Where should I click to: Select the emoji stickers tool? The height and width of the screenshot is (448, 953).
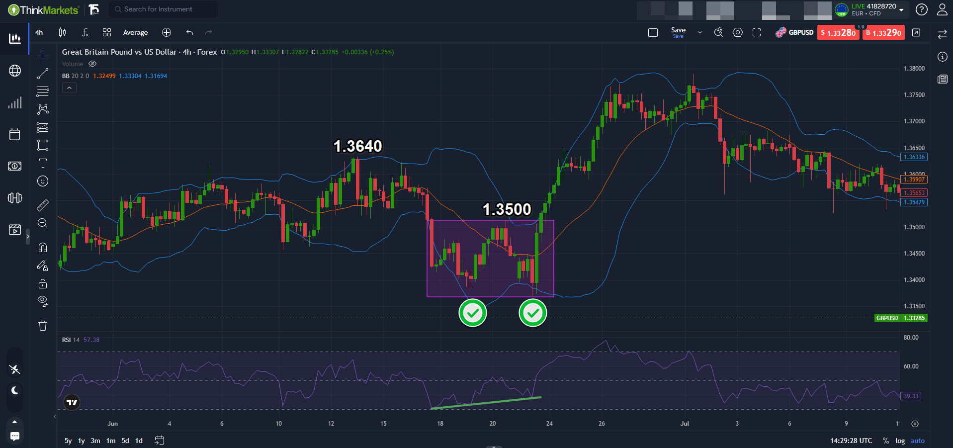pyautogui.click(x=43, y=181)
